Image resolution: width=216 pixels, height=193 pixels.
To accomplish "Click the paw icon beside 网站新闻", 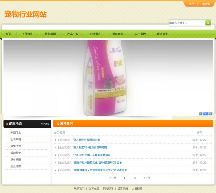I will point(58,124).
